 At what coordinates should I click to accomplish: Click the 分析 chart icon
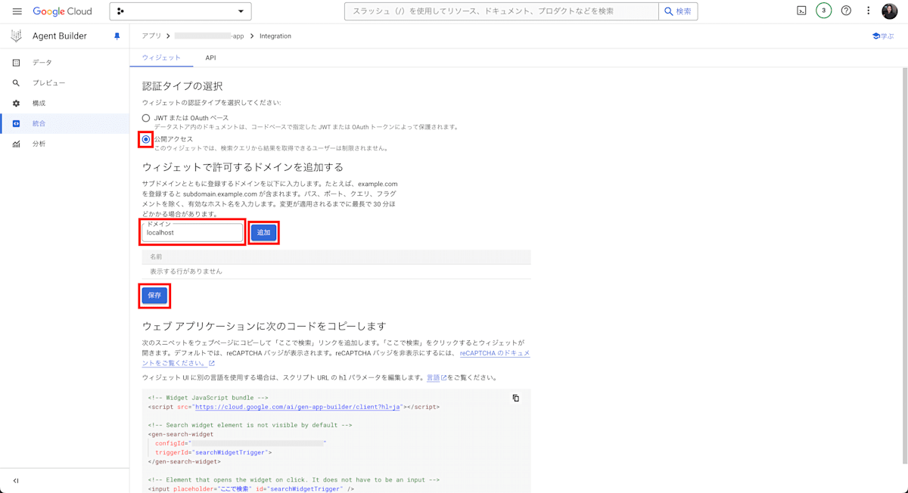pyautogui.click(x=16, y=144)
